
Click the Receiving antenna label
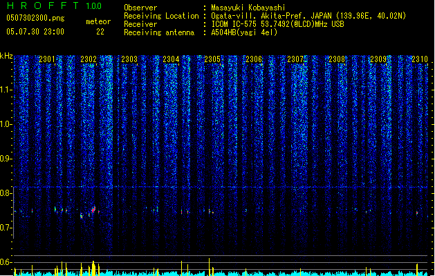click(159, 32)
